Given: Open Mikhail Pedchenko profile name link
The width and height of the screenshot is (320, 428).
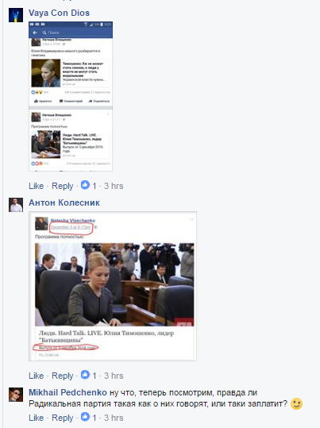Looking at the screenshot, I should click(x=67, y=392).
